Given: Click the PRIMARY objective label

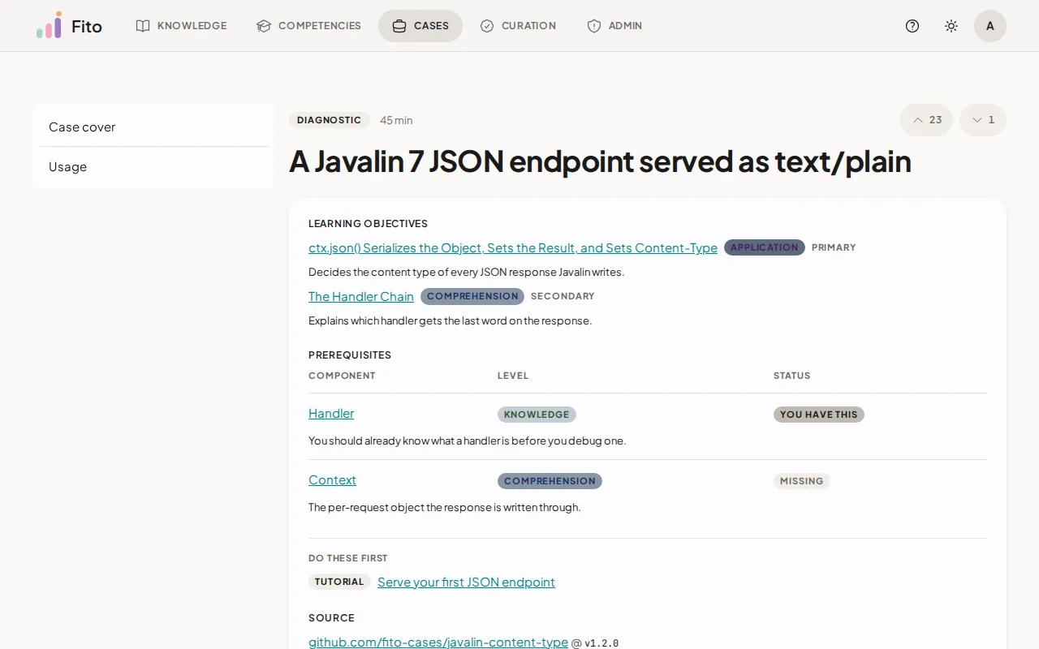Looking at the screenshot, I should pyautogui.click(x=834, y=247).
